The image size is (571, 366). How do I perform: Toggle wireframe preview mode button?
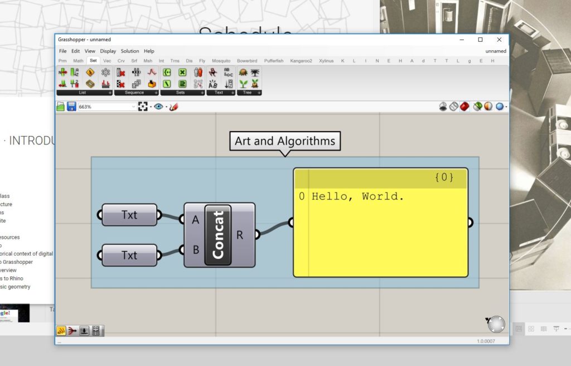454,107
